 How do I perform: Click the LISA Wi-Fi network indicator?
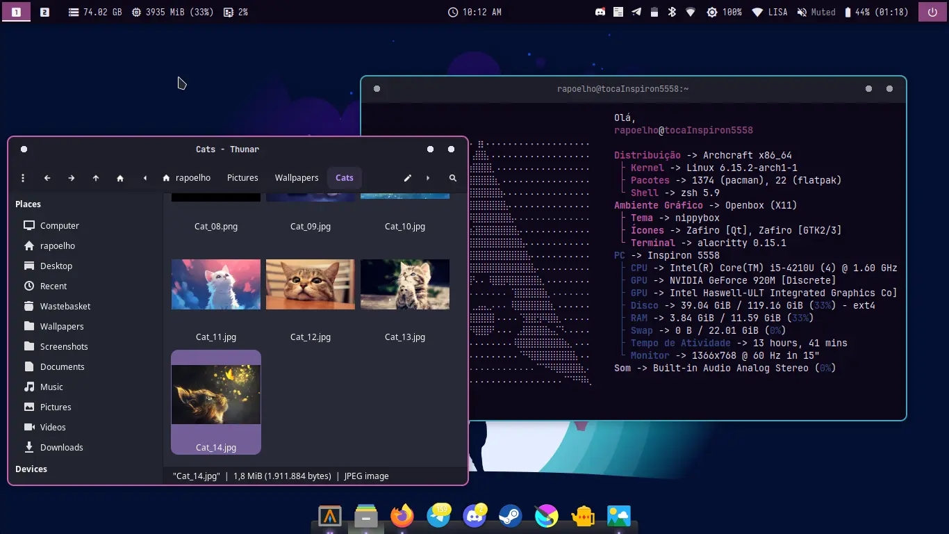(769, 12)
